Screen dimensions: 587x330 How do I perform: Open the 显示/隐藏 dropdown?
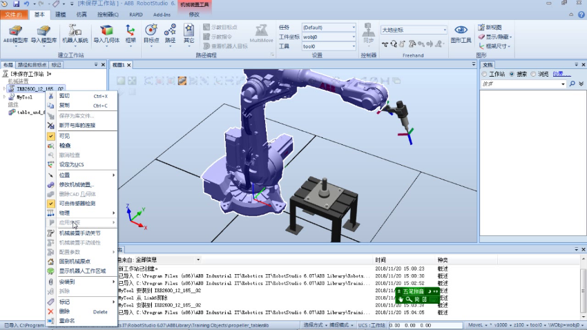(495, 37)
